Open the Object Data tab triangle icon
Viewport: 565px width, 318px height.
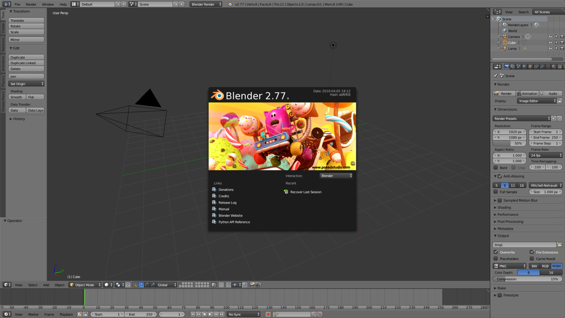pyautogui.click(x=548, y=66)
